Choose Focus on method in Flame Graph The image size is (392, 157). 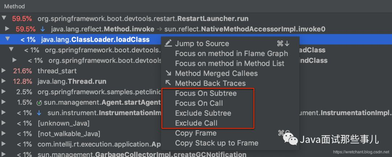click(232, 53)
